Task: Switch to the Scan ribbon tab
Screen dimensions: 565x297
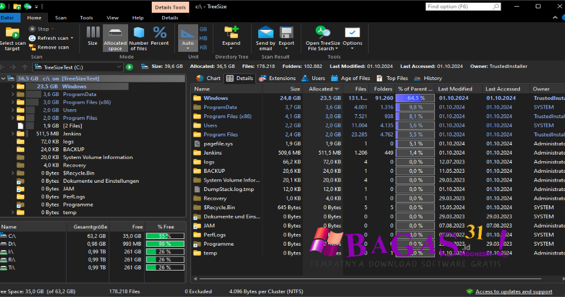Action: tap(61, 18)
